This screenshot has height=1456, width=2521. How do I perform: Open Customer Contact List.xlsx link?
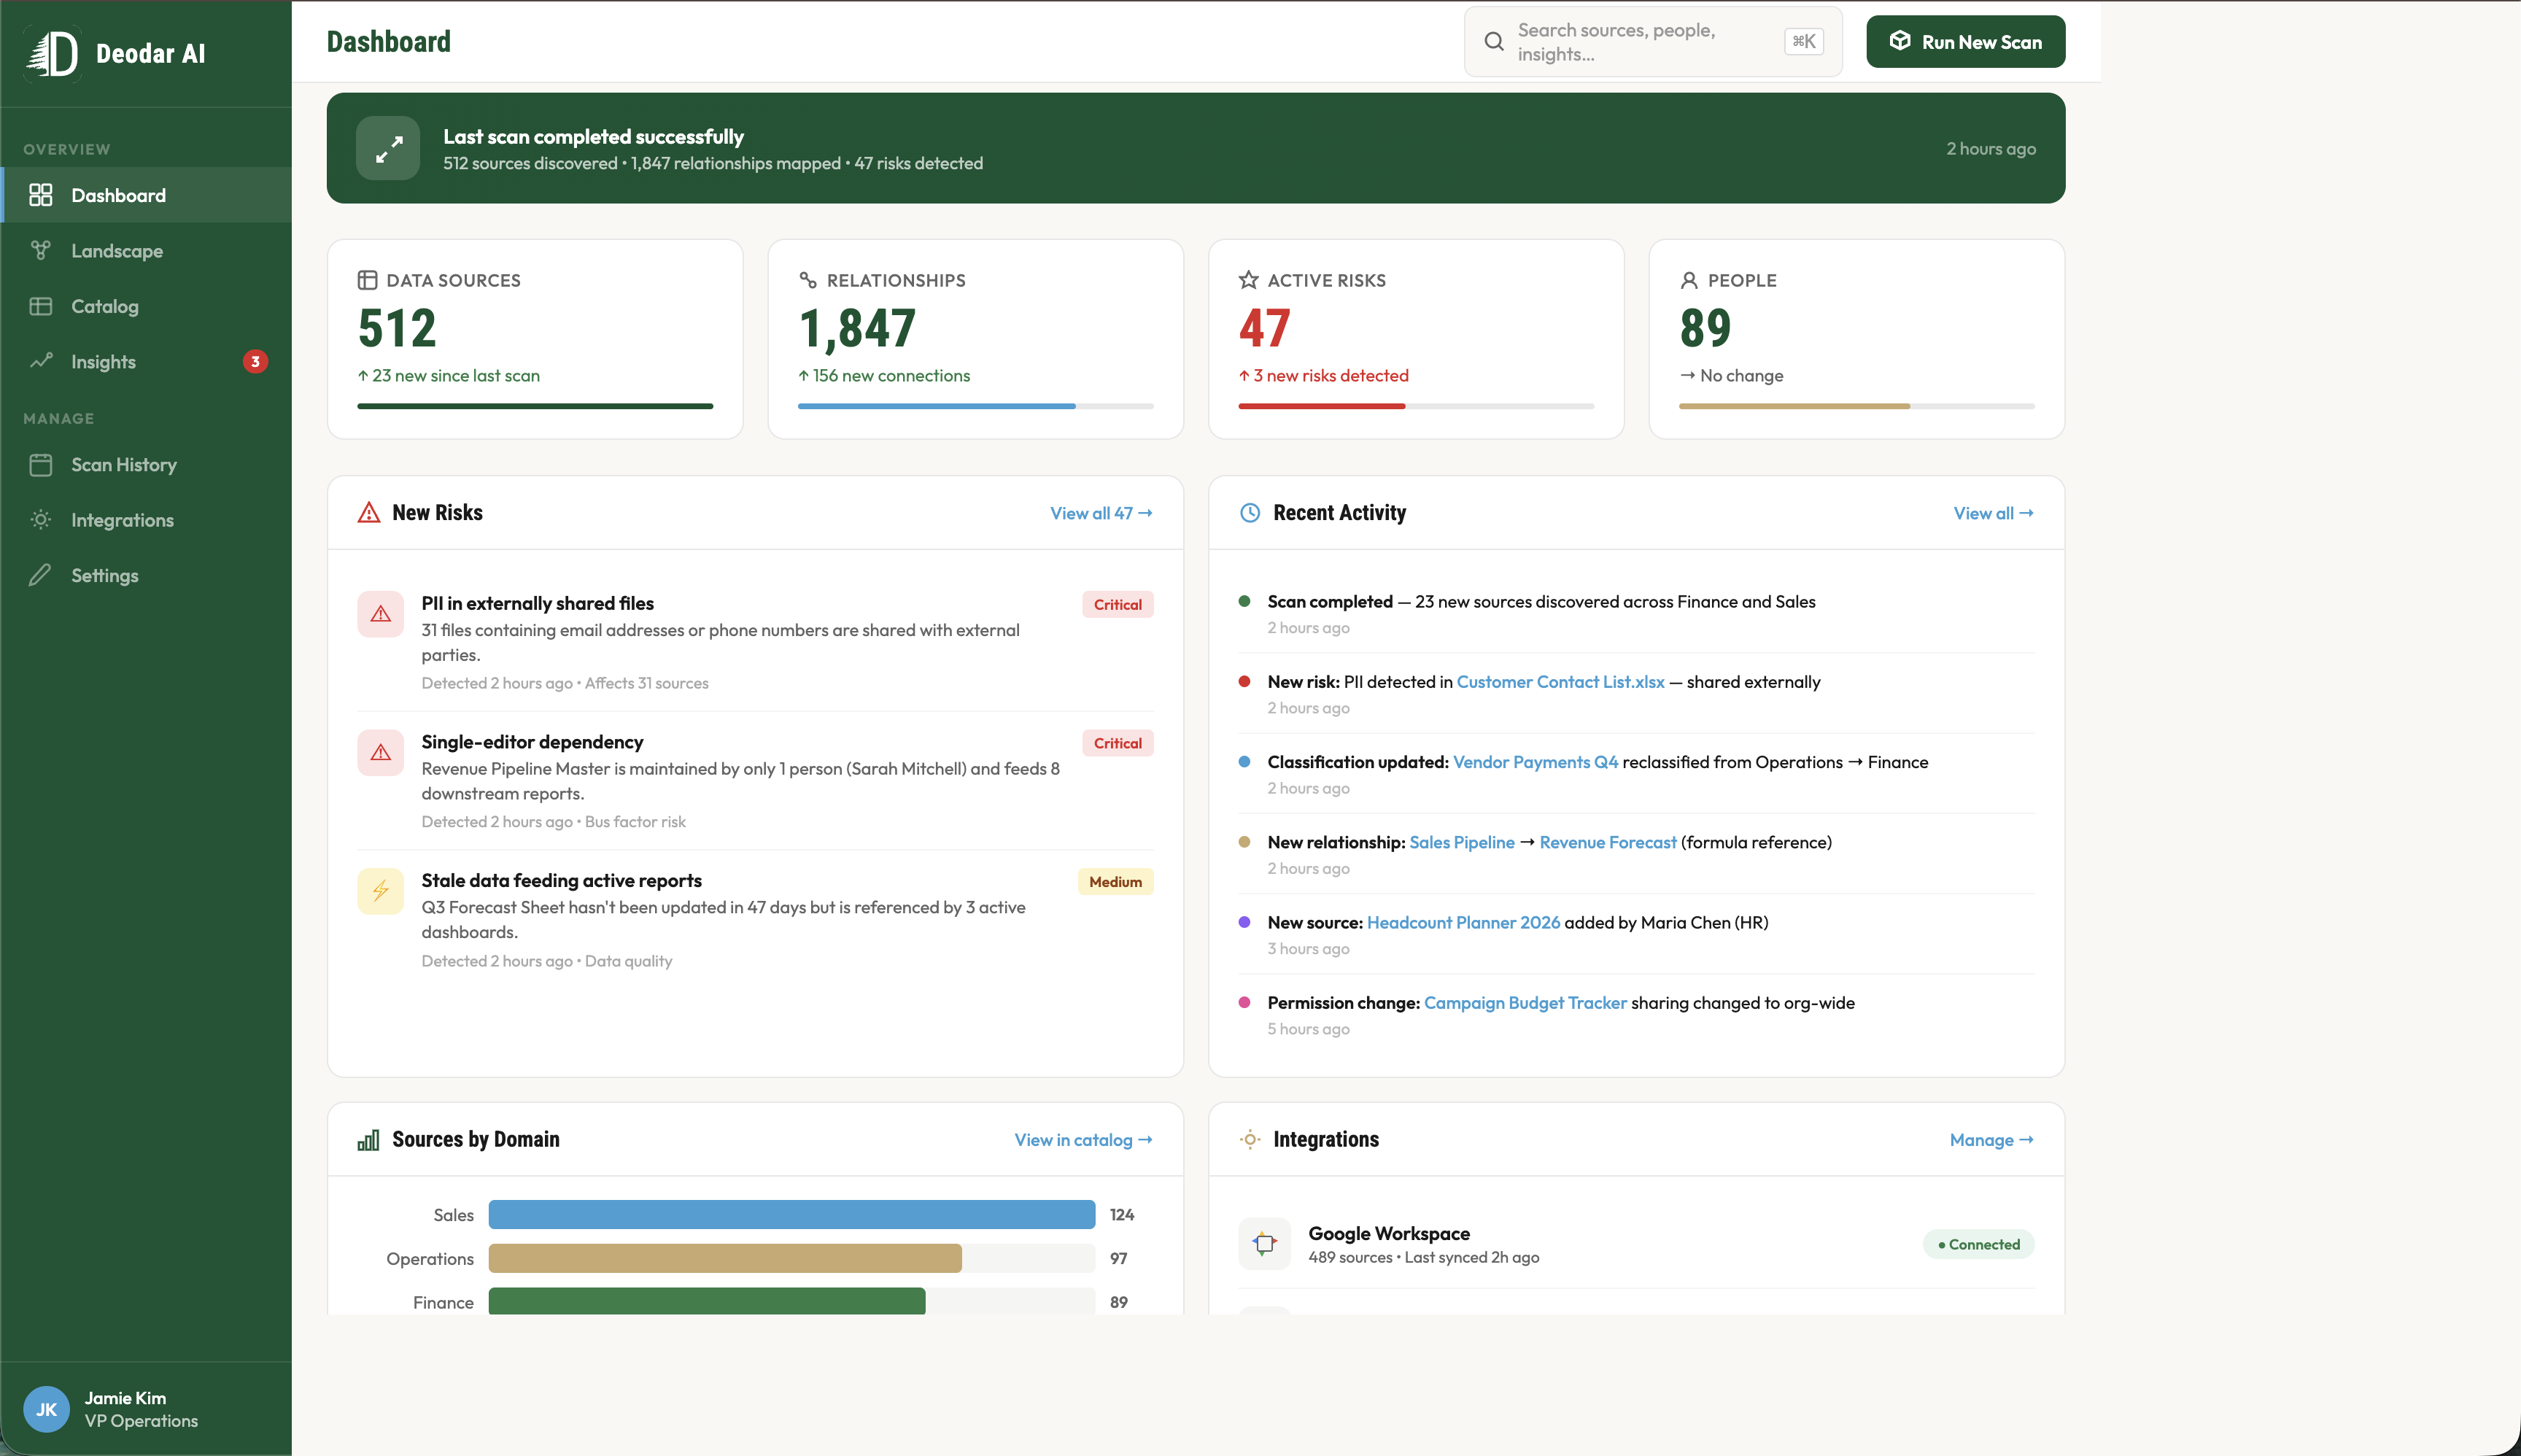point(1560,681)
